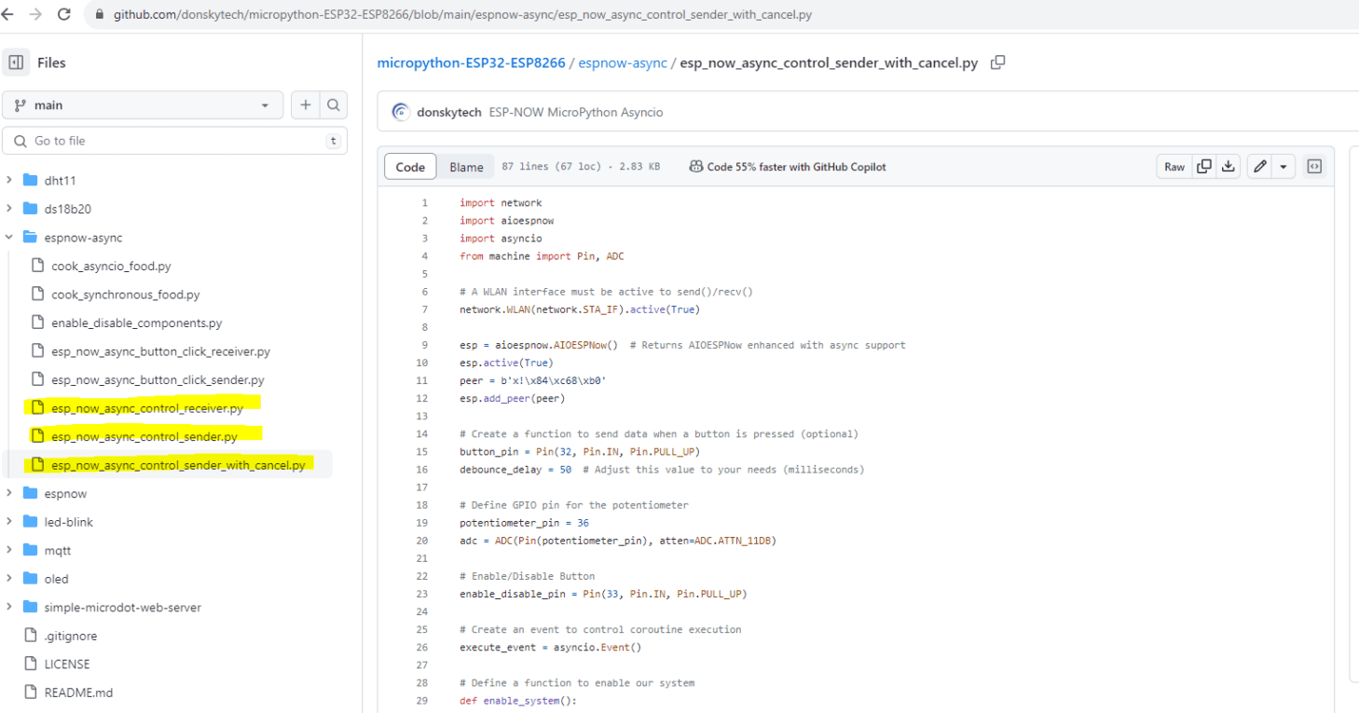Open the code symbols panel icon
Screen dimensions: 1359x713
click(1314, 166)
